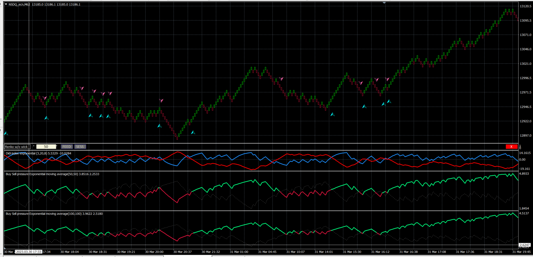The width and height of the screenshot is (533, 257).
Task: Increase the brick size with the right arrow
Action: 57,146
